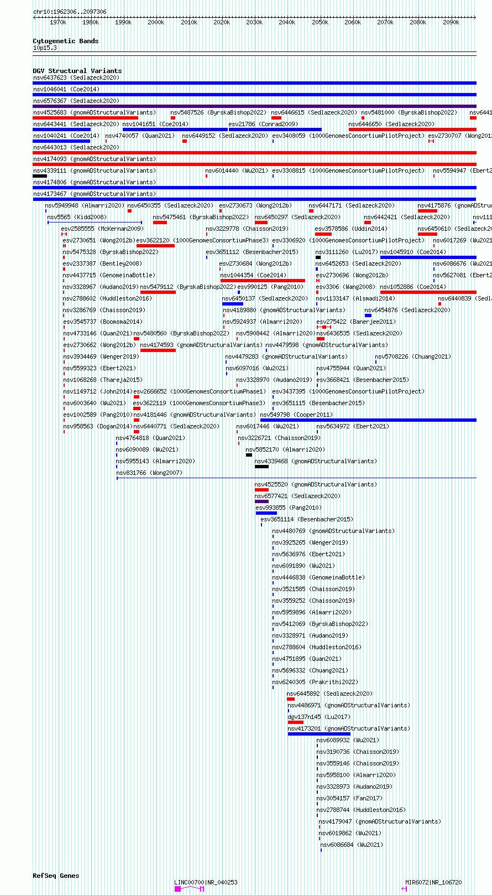Open variant nsv6576367 (Sedlazeck2020)

pyautogui.click(x=76, y=101)
